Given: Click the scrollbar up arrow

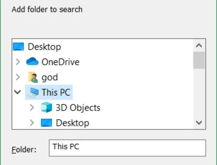Looking at the screenshot, I should tap(199, 45).
